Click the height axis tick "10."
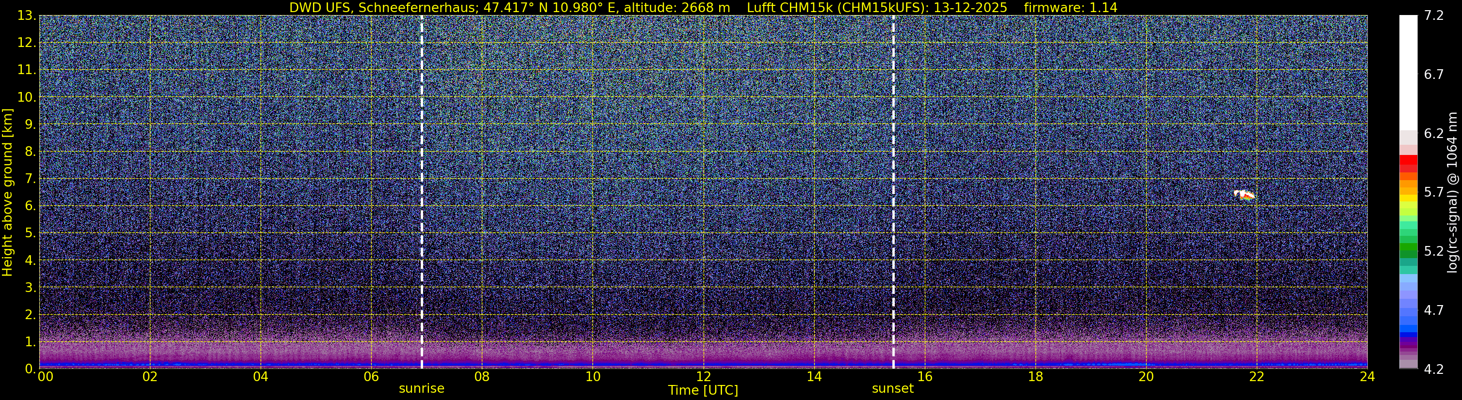This screenshot has height=400, width=1462. click(27, 97)
